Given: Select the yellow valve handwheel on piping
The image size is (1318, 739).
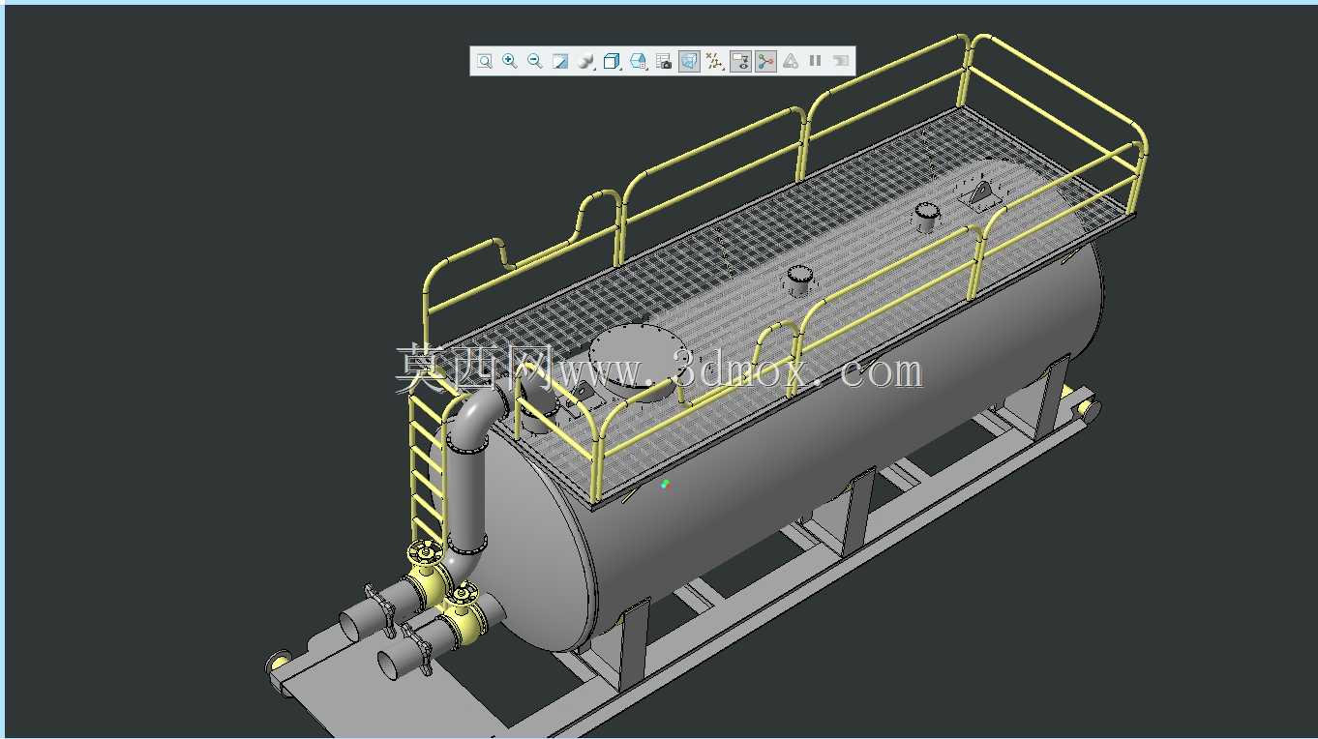Looking at the screenshot, I should click(425, 554).
